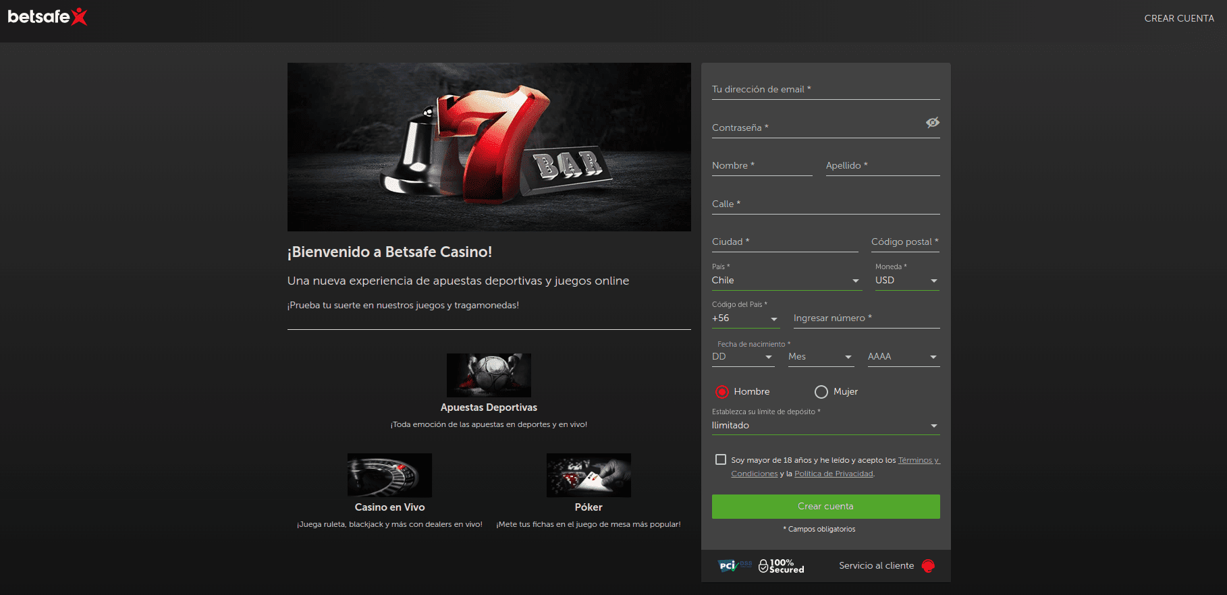Click the '* Campos obligatorios' note
This screenshot has height=595, width=1227.
[x=819, y=530]
